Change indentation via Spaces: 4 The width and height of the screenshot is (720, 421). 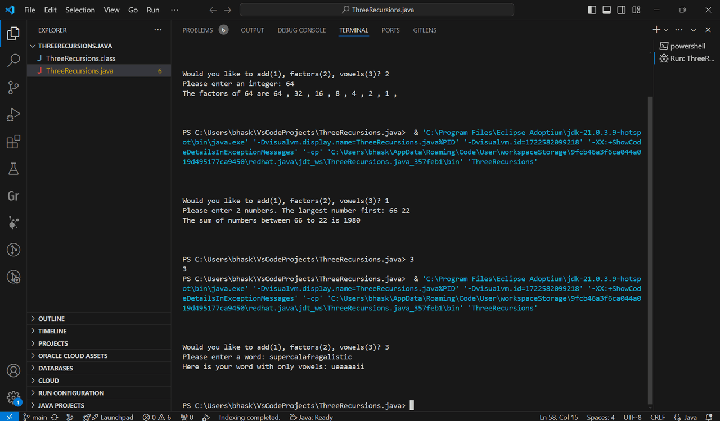pos(601,417)
